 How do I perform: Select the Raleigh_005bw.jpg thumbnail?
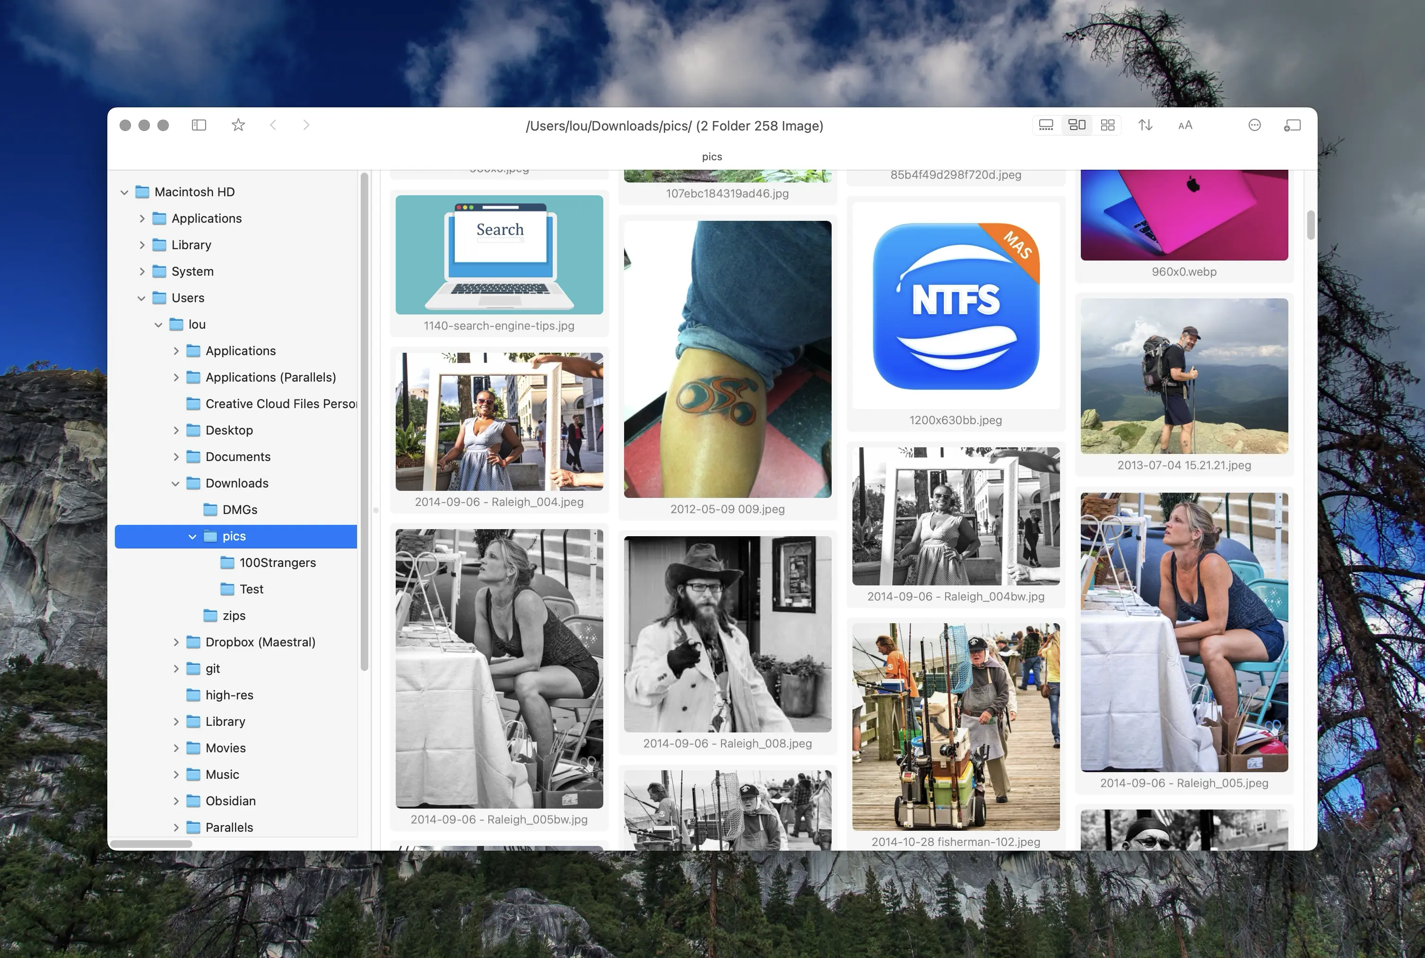(x=499, y=669)
